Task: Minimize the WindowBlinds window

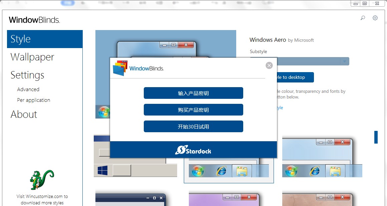Action: (356, 3)
